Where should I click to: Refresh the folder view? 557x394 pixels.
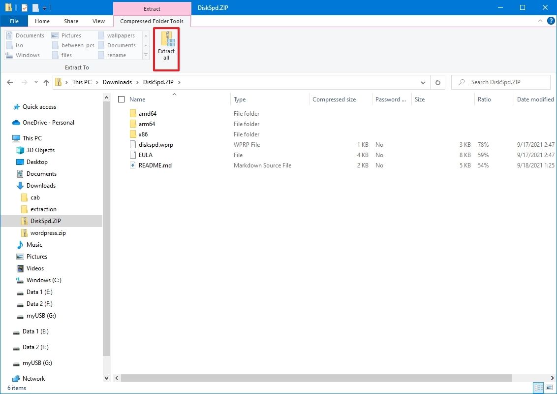437,82
